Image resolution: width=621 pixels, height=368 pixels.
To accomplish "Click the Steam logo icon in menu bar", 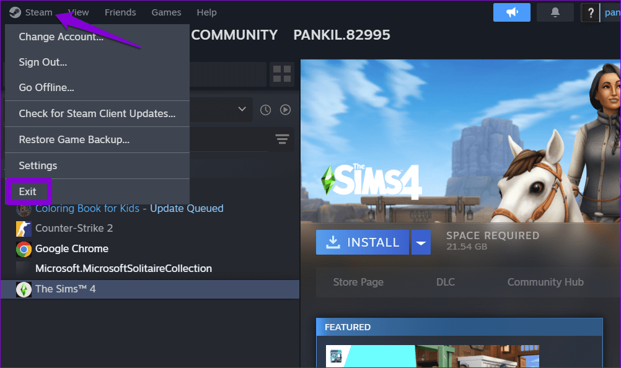I will [x=15, y=12].
